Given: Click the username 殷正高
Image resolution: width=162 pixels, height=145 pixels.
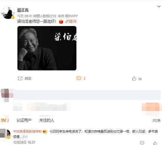Looking at the screenshot, I should [x=23, y=10].
